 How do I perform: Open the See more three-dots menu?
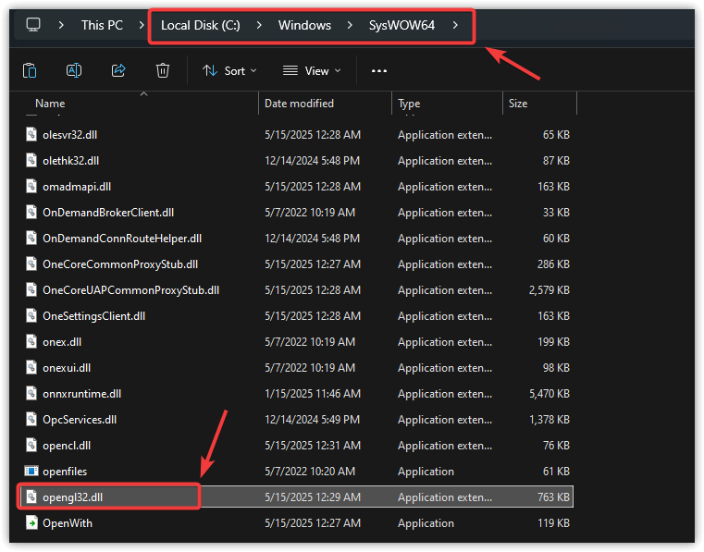(x=379, y=70)
